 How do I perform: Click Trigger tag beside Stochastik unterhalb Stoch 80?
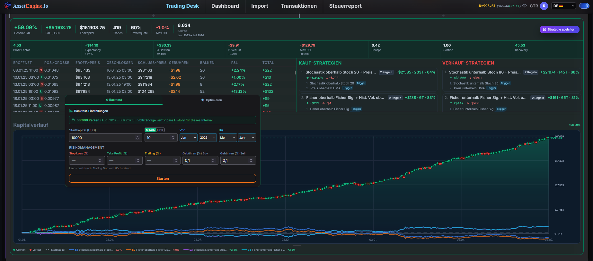click(x=505, y=83)
